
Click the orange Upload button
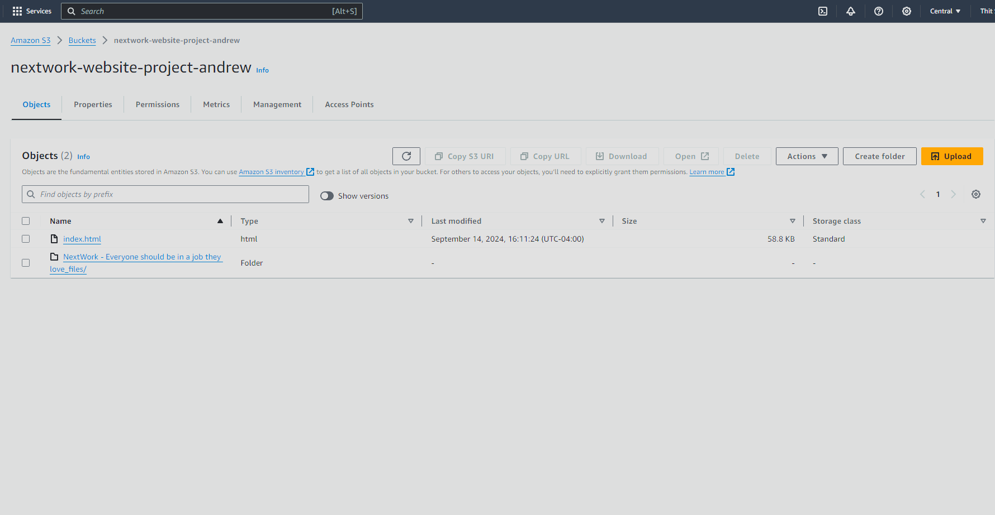coord(952,156)
